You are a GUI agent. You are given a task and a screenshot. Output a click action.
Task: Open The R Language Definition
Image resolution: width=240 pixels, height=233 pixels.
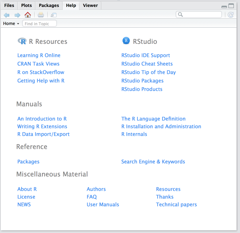[153, 119]
